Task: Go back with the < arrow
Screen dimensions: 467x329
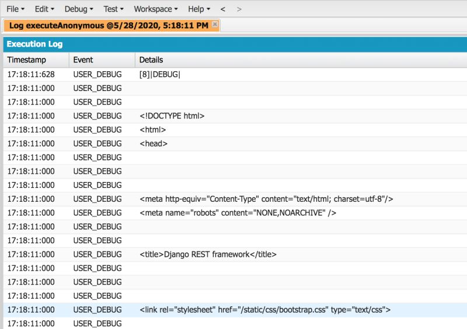Action: pos(223,9)
